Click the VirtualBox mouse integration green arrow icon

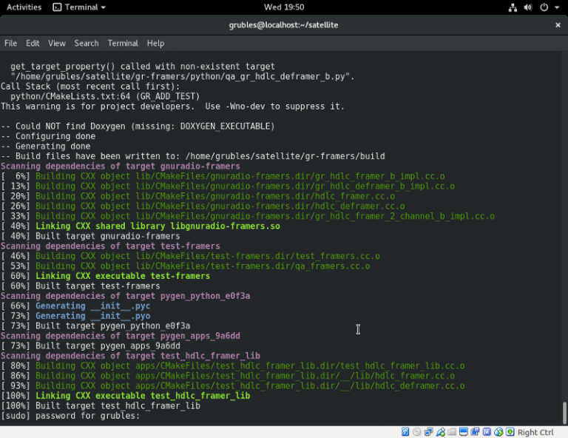point(511,432)
